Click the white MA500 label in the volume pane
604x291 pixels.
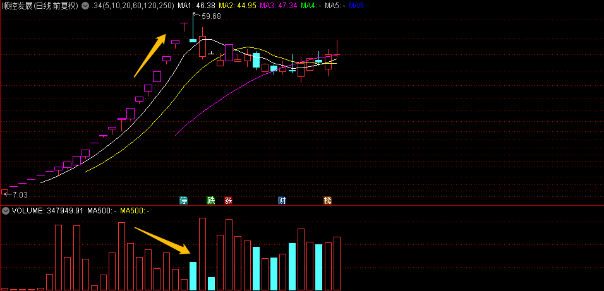click(102, 211)
